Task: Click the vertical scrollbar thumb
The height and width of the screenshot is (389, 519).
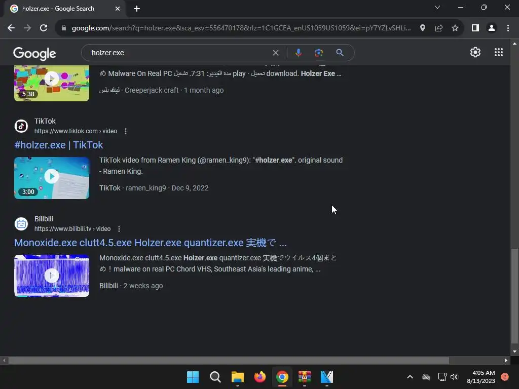Action: coord(514,296)
